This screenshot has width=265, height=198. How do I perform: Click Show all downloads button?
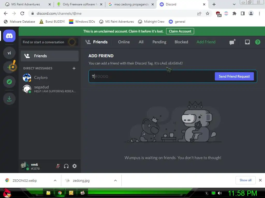pos(245,180)
